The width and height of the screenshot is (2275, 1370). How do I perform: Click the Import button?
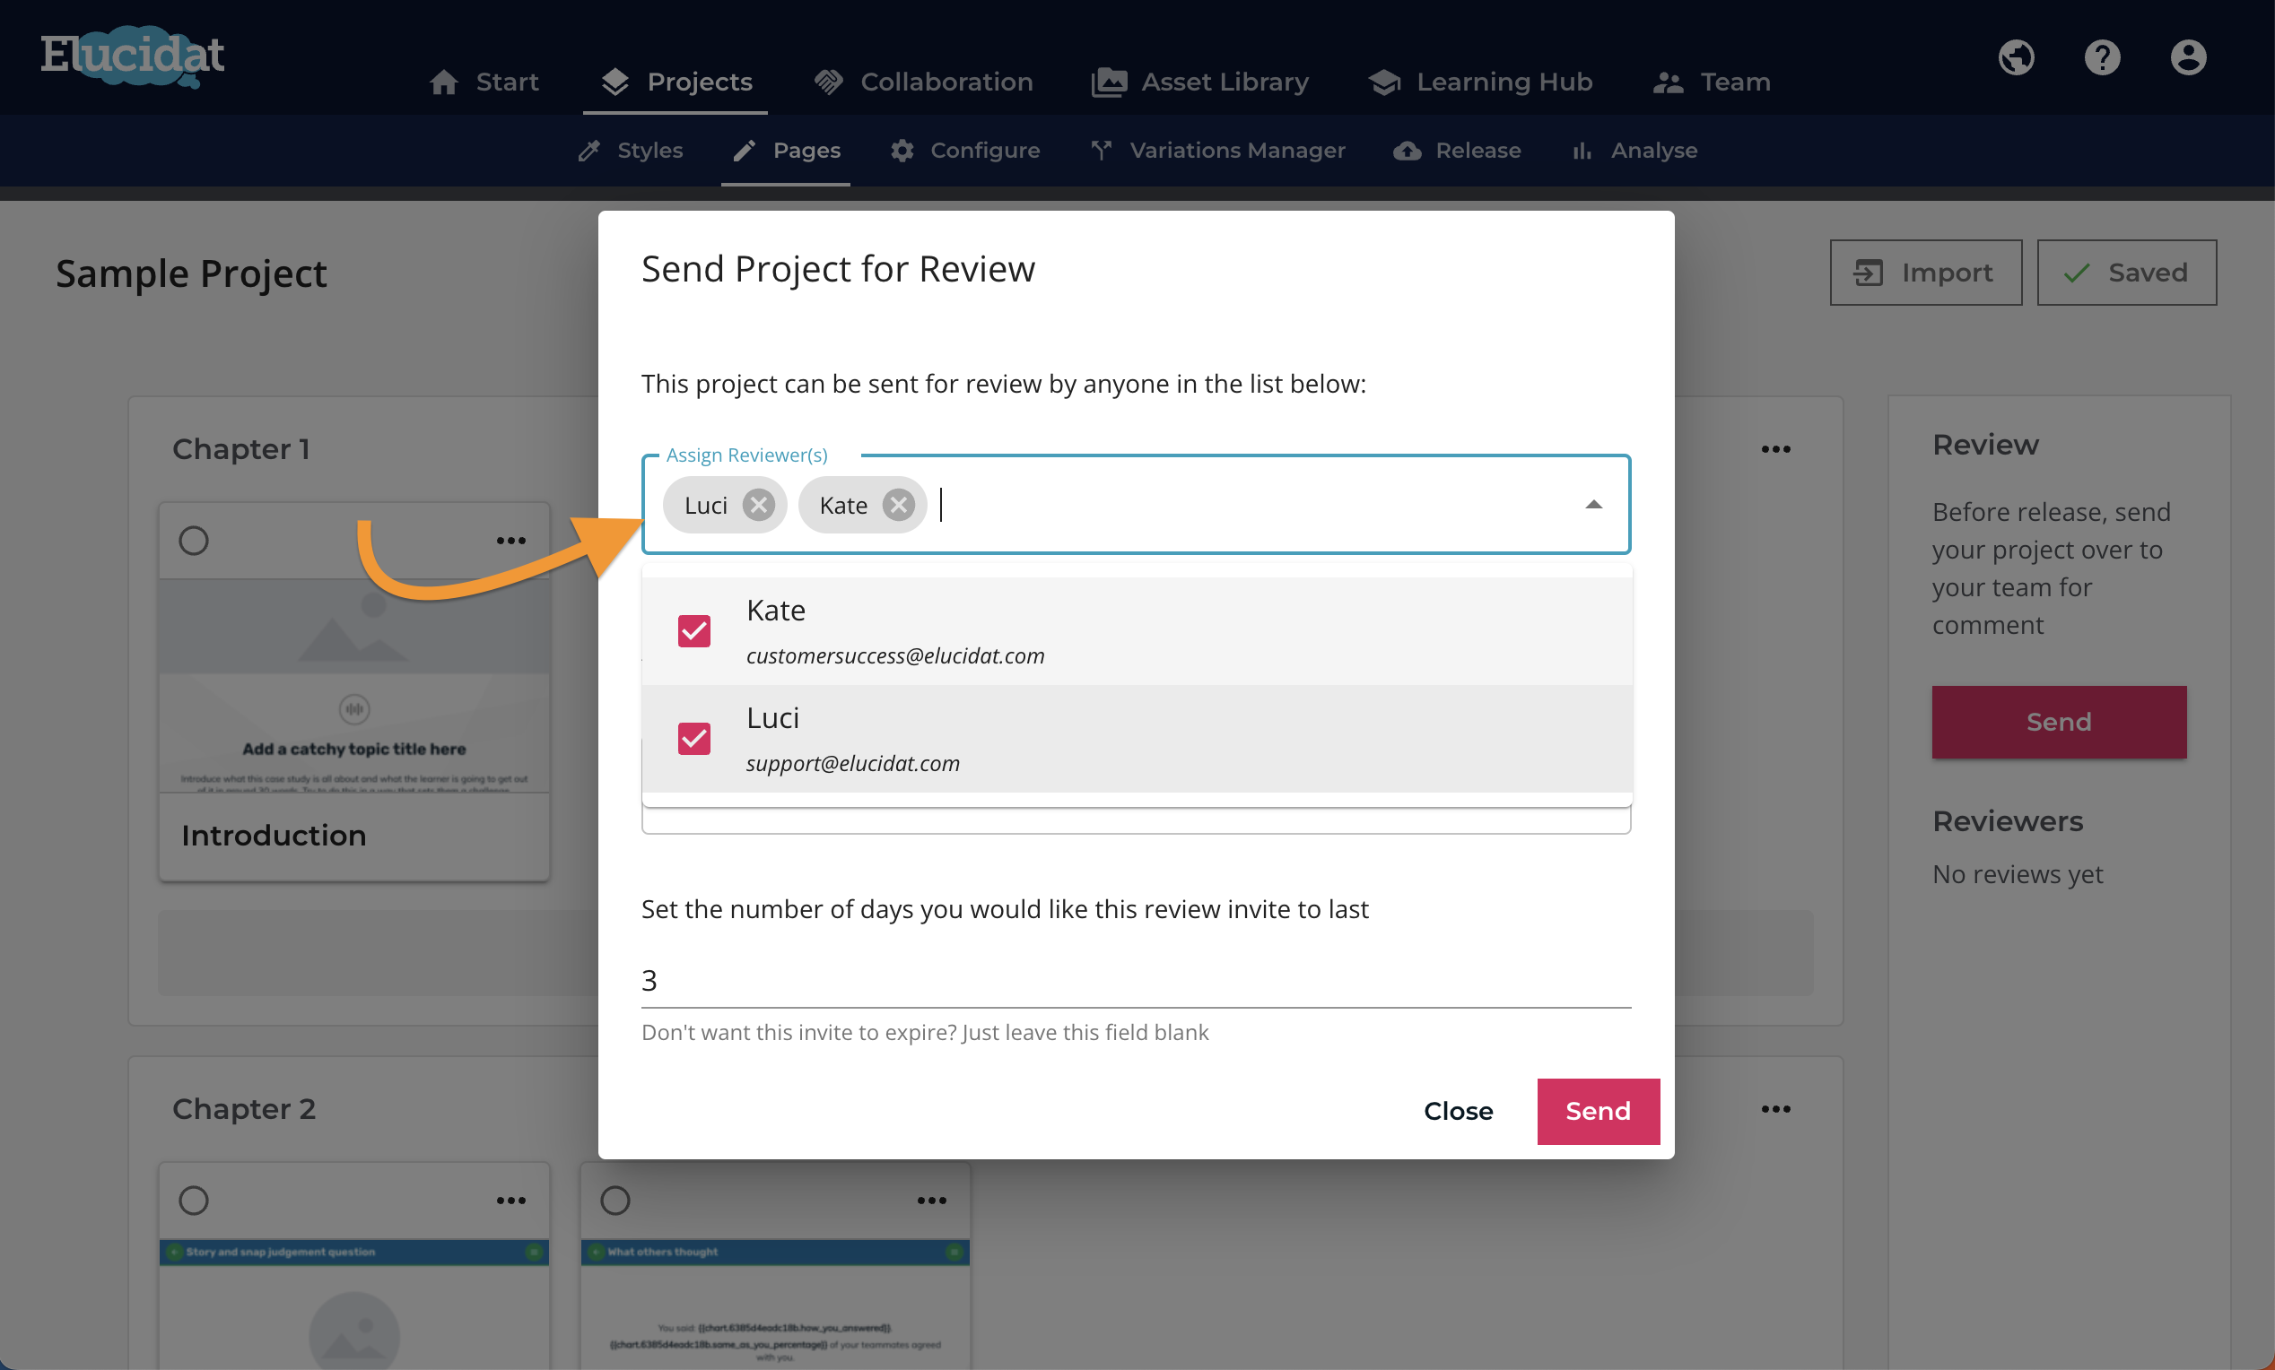1926,273
